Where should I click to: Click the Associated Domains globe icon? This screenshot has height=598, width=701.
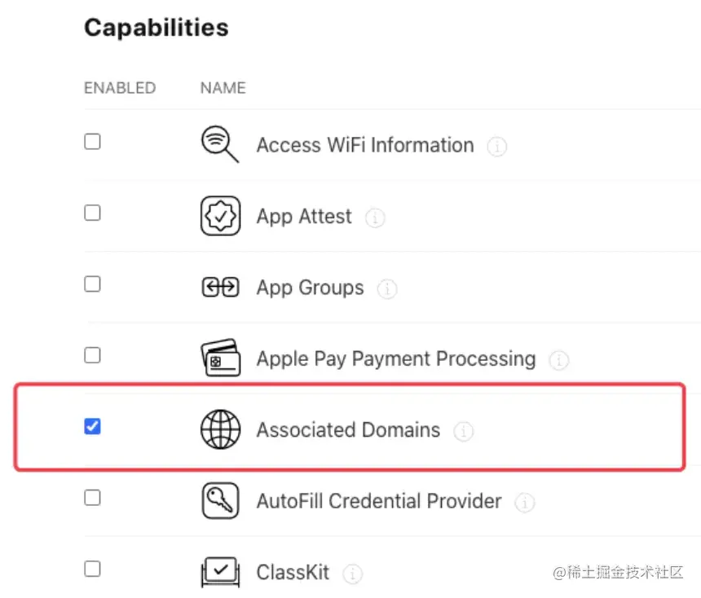[220, 429]
